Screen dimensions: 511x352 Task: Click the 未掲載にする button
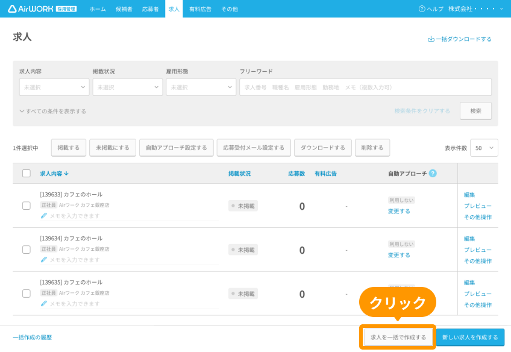point(113,148)
